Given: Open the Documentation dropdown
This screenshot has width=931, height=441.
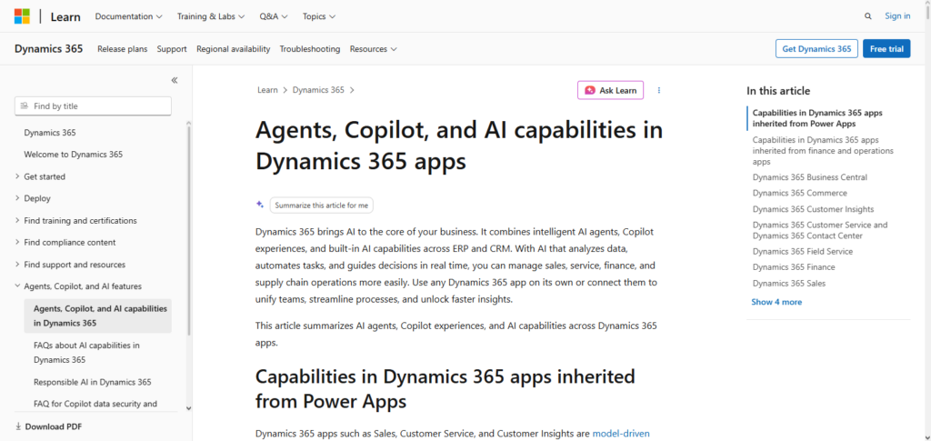Looking at the screenshot, I should 129,16.
